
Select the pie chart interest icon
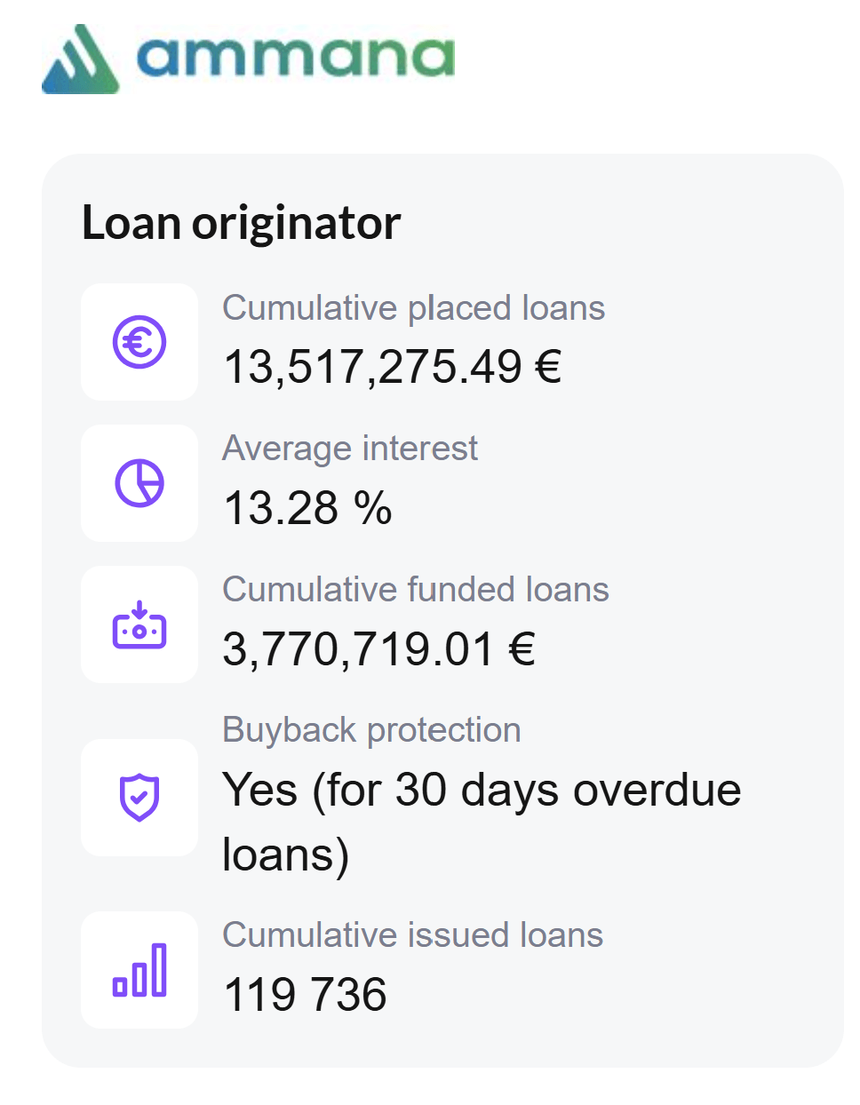[x=139, y=483]
